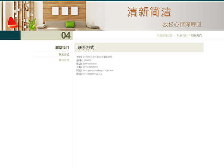224x168 pixels.
Task: Select the 传真 fax number line
Action: coord(87,67)
